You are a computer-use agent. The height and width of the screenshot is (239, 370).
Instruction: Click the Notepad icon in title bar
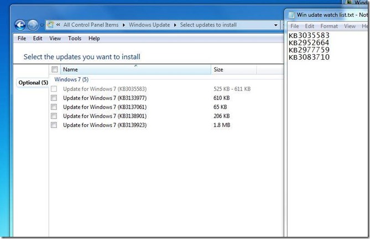tap(291, 14)
